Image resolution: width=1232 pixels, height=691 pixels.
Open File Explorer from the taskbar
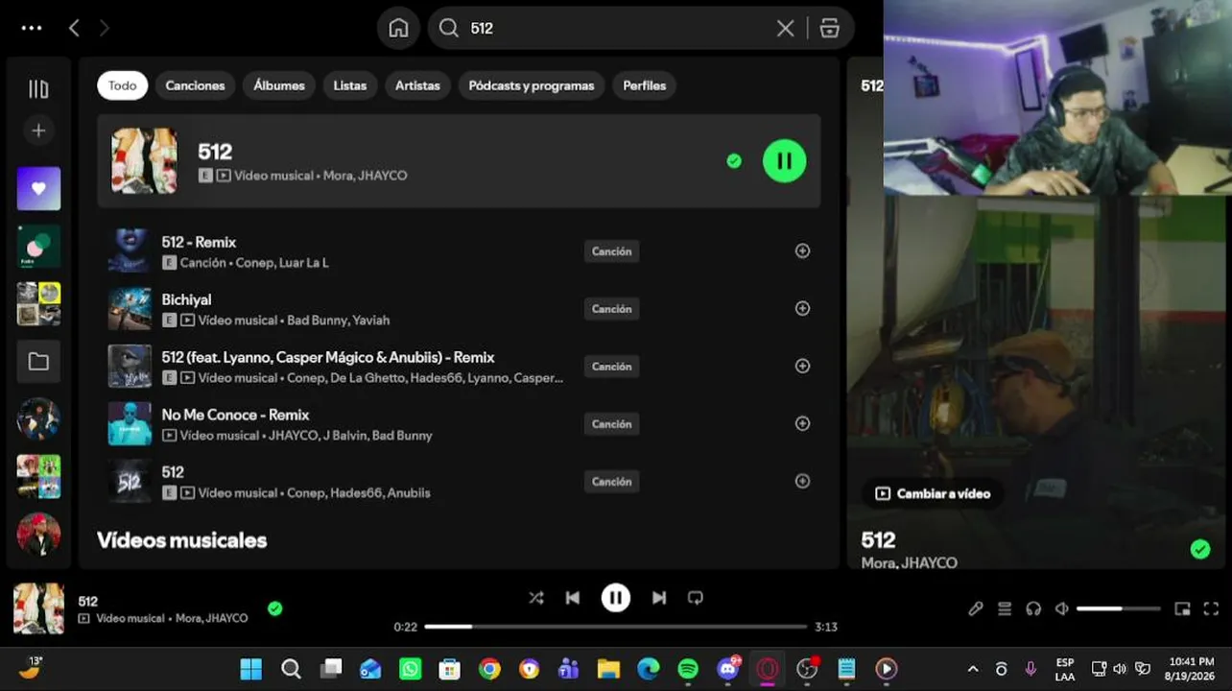(x=608, y=669)
